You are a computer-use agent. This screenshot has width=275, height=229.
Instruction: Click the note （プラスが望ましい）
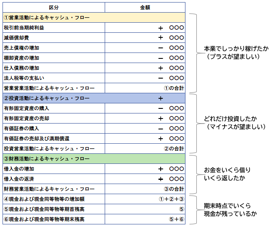pos(233,57)
